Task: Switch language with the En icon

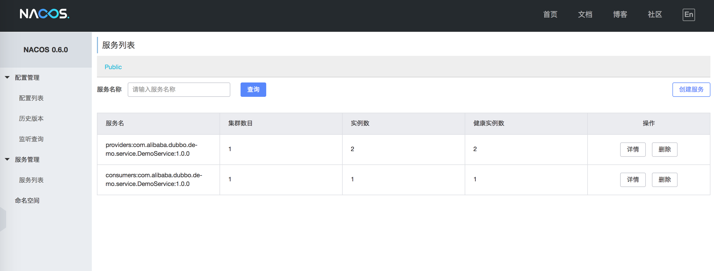Action: tap(689, 15)
